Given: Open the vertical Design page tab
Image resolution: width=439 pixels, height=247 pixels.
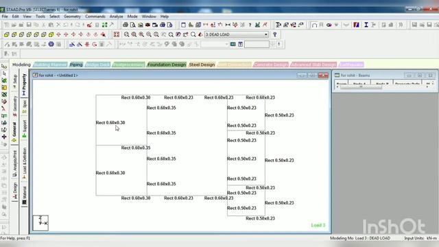Looking at the screenshot, I should 15,191.
